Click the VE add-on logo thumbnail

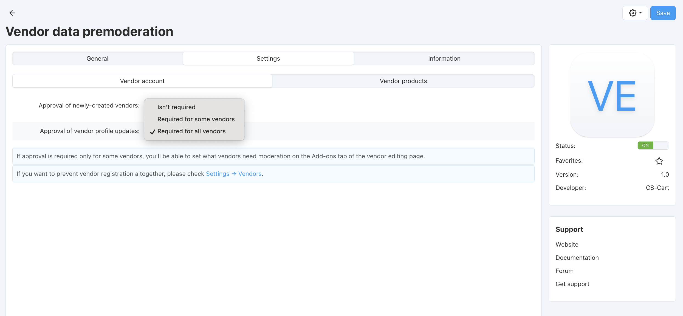point(612,95)
